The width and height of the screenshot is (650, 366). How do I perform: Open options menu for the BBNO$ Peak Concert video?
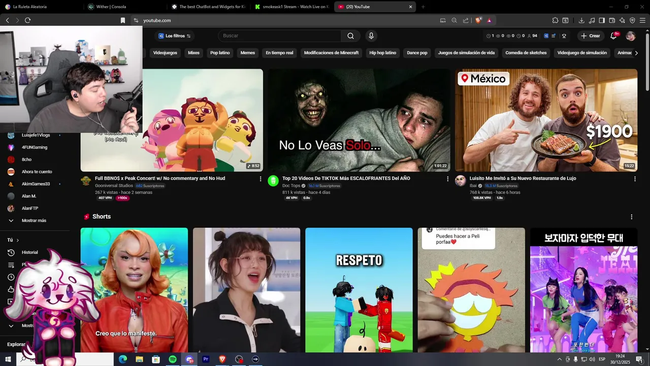[261, 179]
